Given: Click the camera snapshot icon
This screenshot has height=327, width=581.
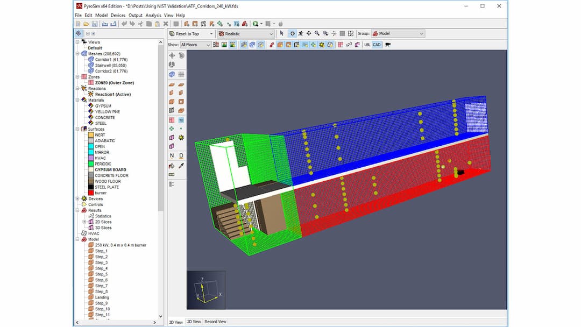Looking at the screenshot, I should [388, 45].
